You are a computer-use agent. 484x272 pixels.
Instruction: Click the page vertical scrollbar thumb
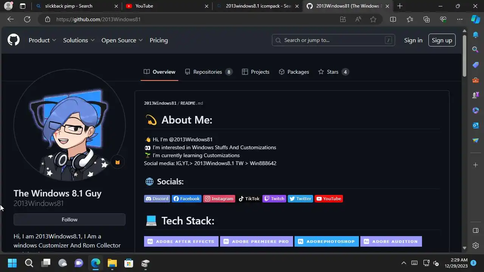tap(464, 56)
